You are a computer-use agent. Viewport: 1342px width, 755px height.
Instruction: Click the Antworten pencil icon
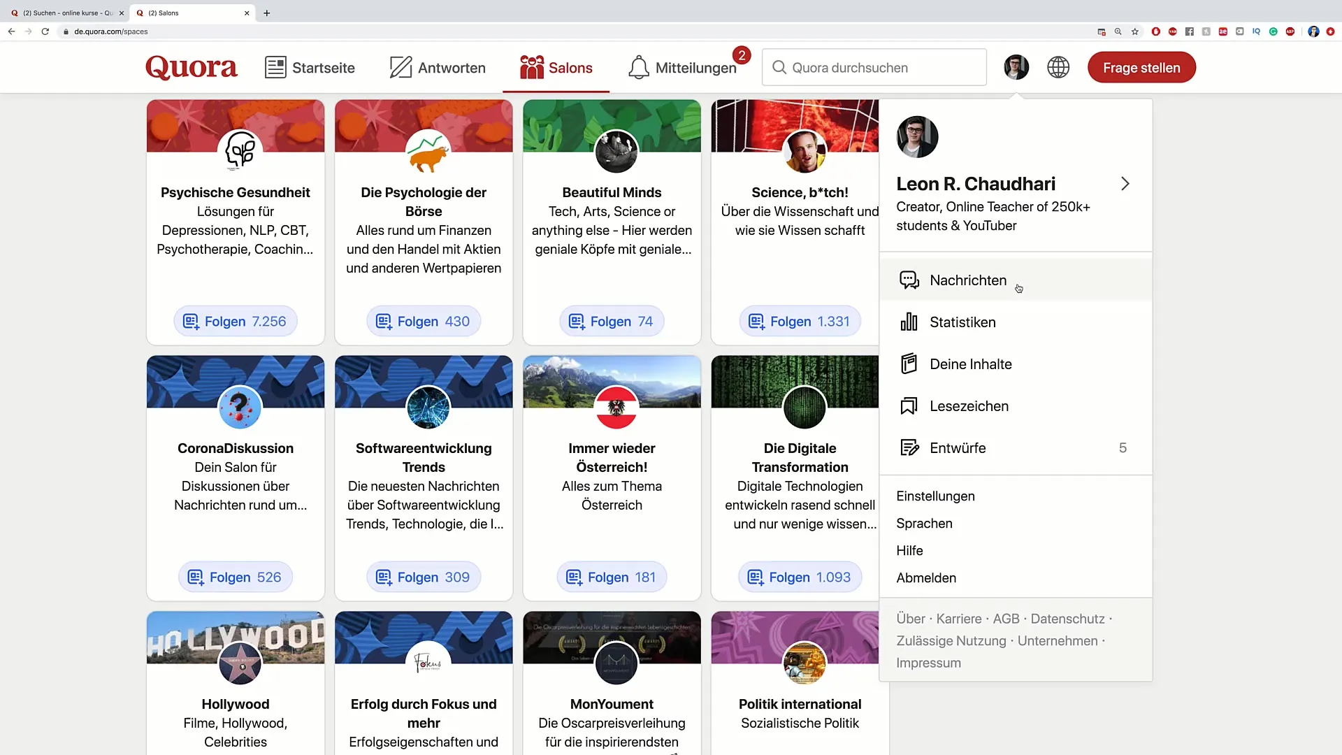click(x=401, y=68)
